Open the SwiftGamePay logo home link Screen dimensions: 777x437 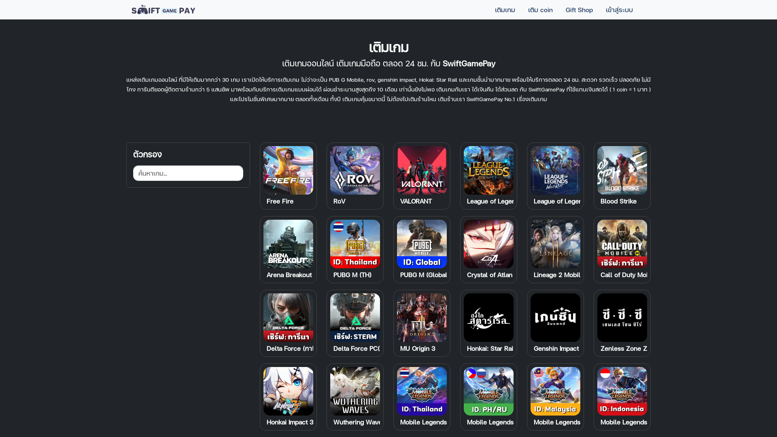tap(163, 10)
